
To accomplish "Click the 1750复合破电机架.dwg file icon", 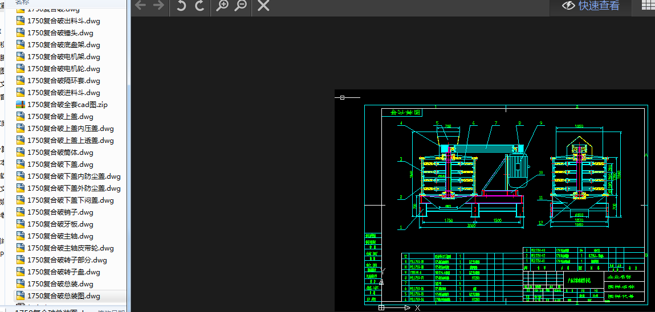I will click(x=21, y=56).
